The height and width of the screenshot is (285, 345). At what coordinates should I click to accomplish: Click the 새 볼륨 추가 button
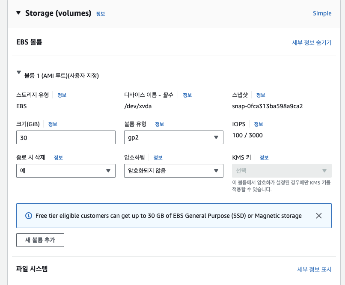(40, 240)
